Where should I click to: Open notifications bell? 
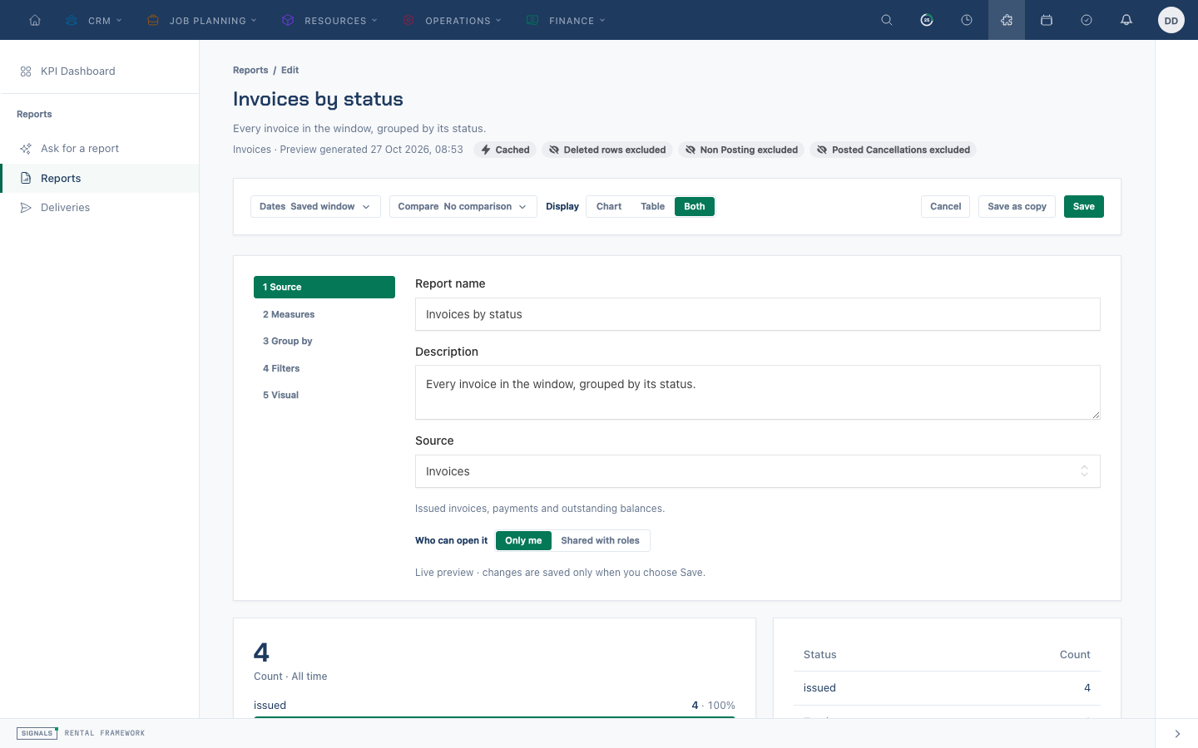1126,20
